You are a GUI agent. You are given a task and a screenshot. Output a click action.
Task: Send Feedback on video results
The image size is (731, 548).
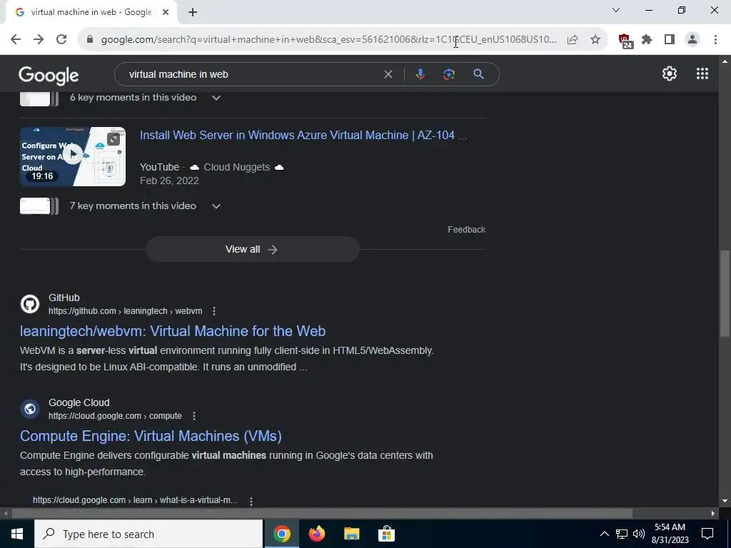pos(467,229)
